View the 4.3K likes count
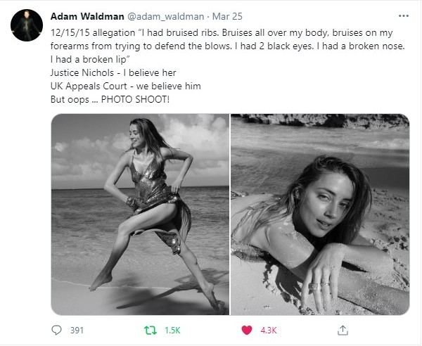 pyautogui.click(x=269, y=330)
